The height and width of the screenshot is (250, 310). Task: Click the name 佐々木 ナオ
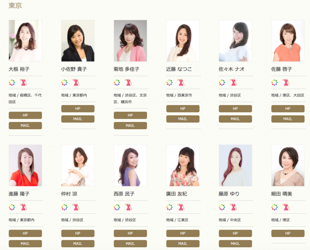(x=232, y=69)
